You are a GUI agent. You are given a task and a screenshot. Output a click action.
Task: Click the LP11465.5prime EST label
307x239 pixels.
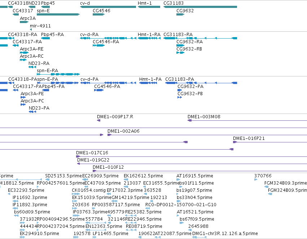click(110, 234)
